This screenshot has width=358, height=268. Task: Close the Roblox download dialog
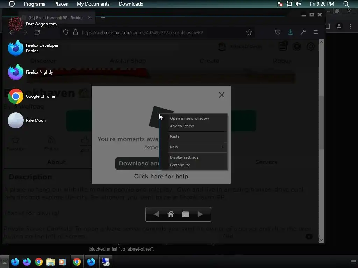221,95
